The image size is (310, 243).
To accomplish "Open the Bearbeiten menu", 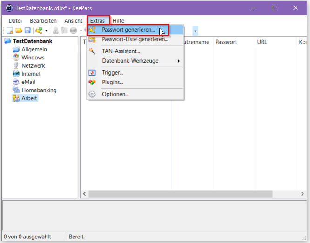I will (43, 21).
